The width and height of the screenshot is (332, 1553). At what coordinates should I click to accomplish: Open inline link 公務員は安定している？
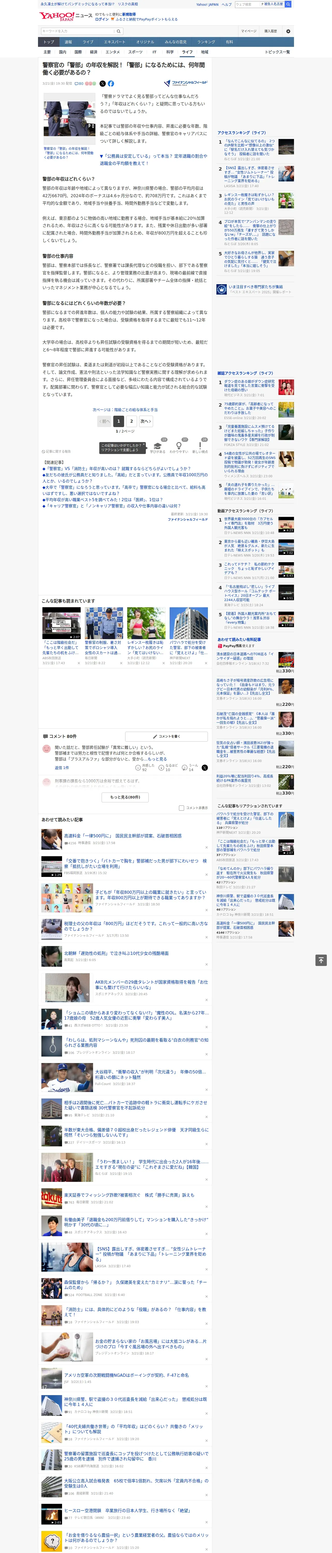[x=153, y=159]
